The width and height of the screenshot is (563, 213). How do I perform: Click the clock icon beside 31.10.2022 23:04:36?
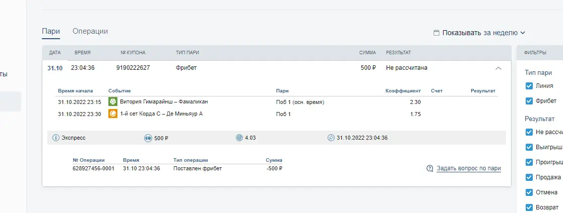coord(331,138)
